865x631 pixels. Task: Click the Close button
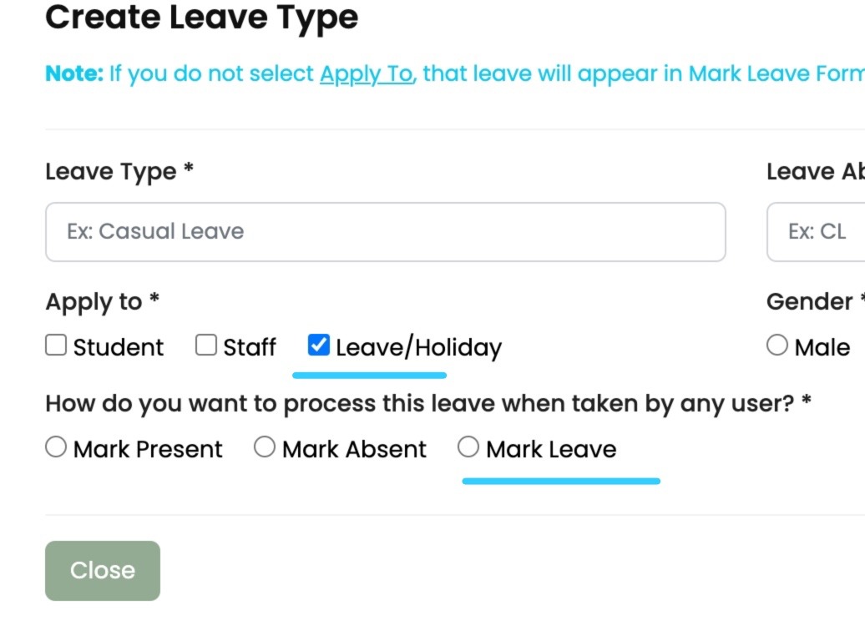click(x=102, y=570)
